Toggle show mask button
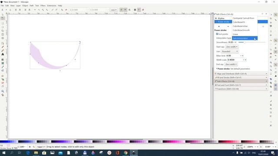 (125, 10)
